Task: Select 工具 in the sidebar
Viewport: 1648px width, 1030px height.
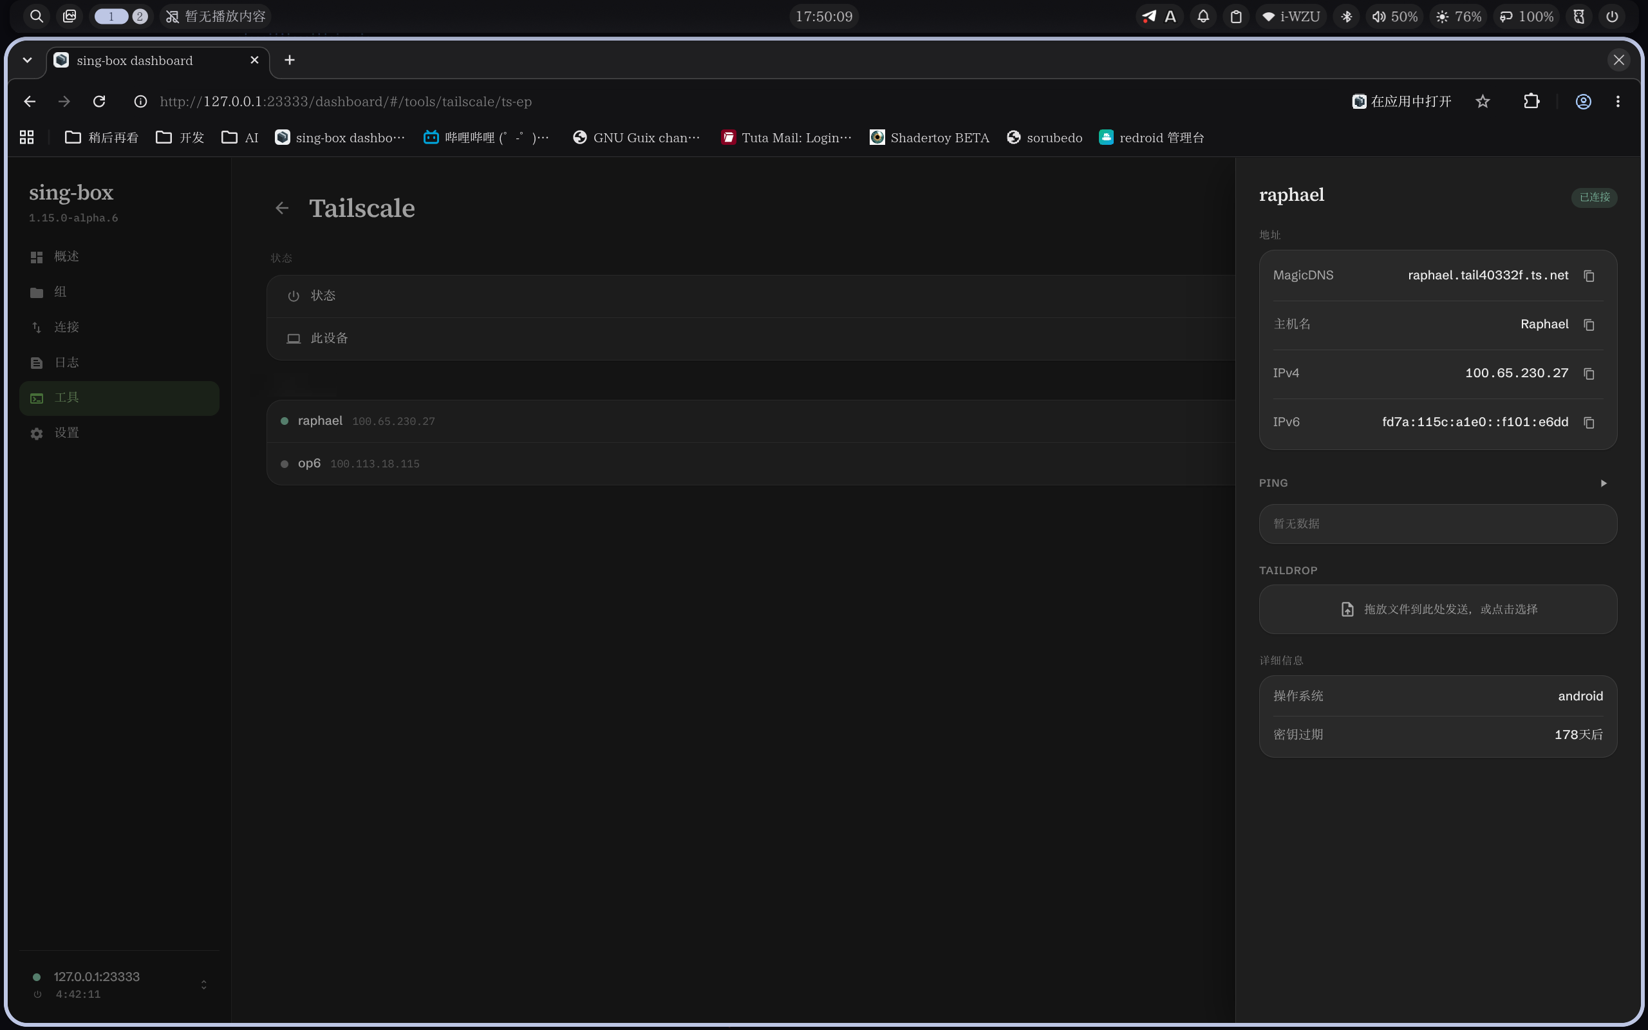Action: [119, 398]
